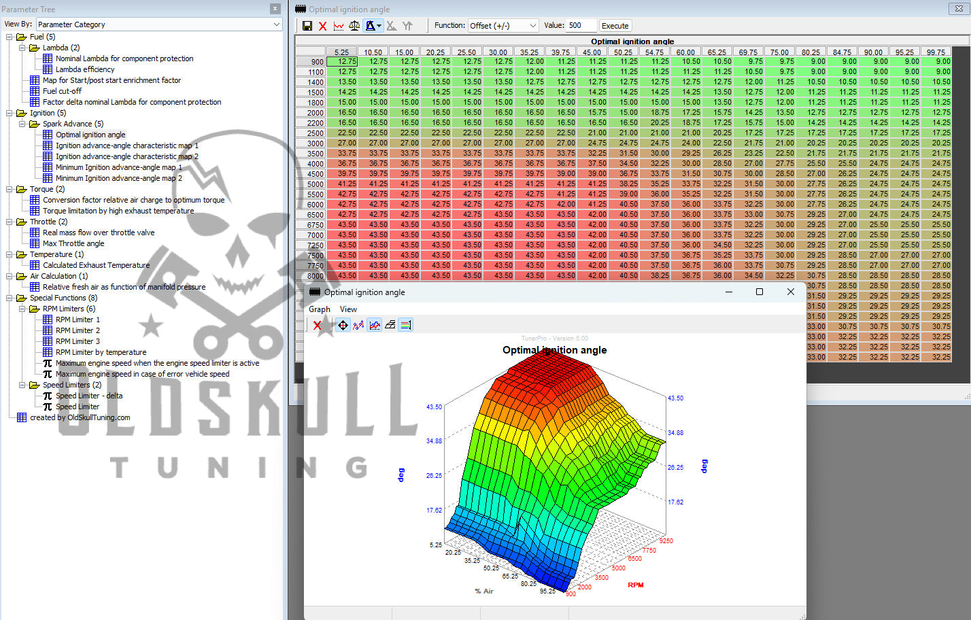Open the View menu in graph window

pyautogui.click(x=348, y=309)
